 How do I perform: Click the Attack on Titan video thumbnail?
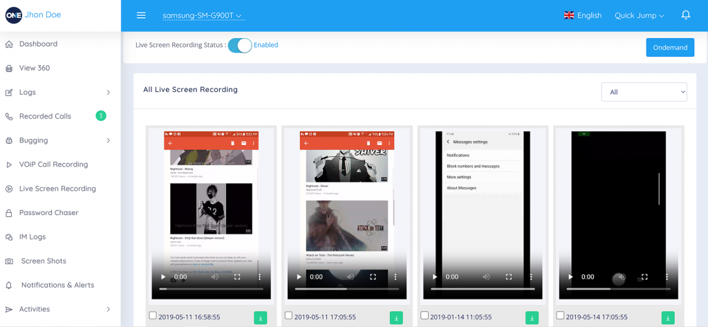347,226
